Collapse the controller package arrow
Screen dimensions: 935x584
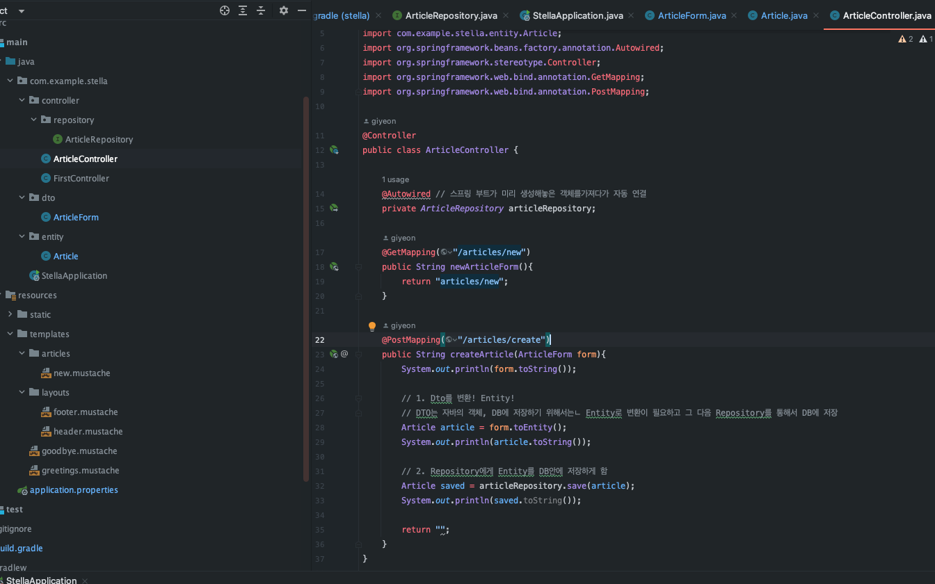pos(22,100)
